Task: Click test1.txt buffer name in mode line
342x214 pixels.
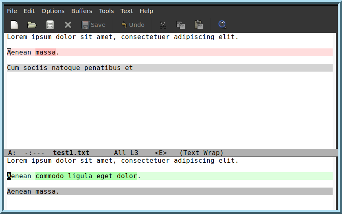Action: 71,153
